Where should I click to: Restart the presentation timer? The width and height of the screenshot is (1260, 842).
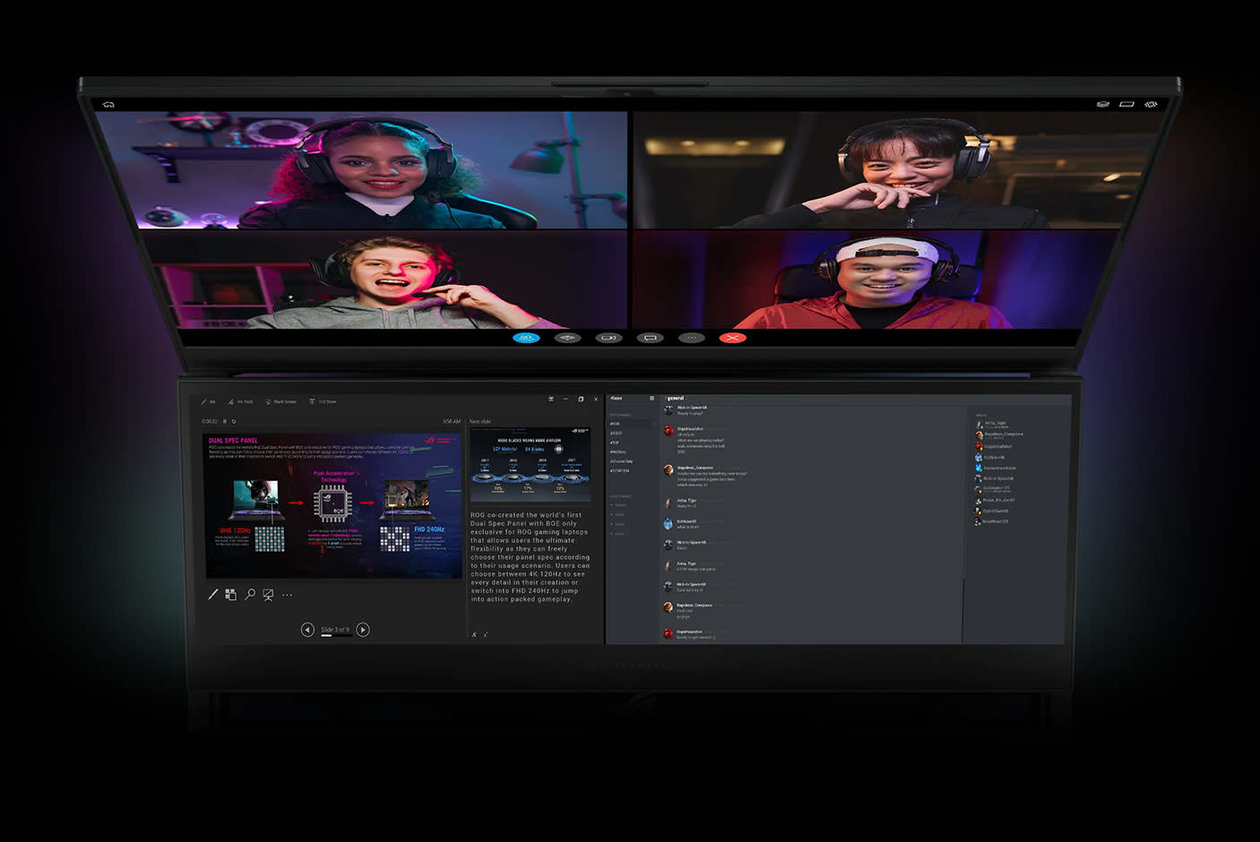(x=234, y=421)
